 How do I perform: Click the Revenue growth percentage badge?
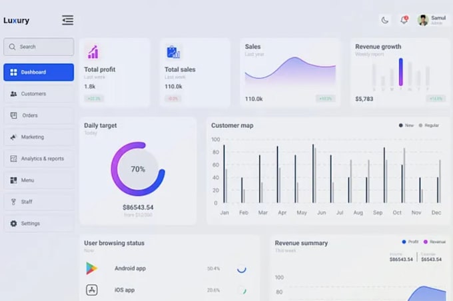pos(436,99)
